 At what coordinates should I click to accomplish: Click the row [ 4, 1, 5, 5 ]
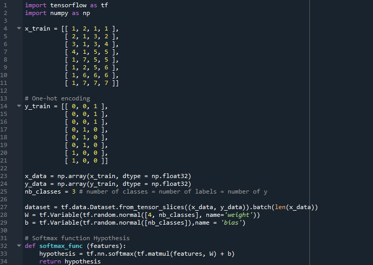coord(92,52)
